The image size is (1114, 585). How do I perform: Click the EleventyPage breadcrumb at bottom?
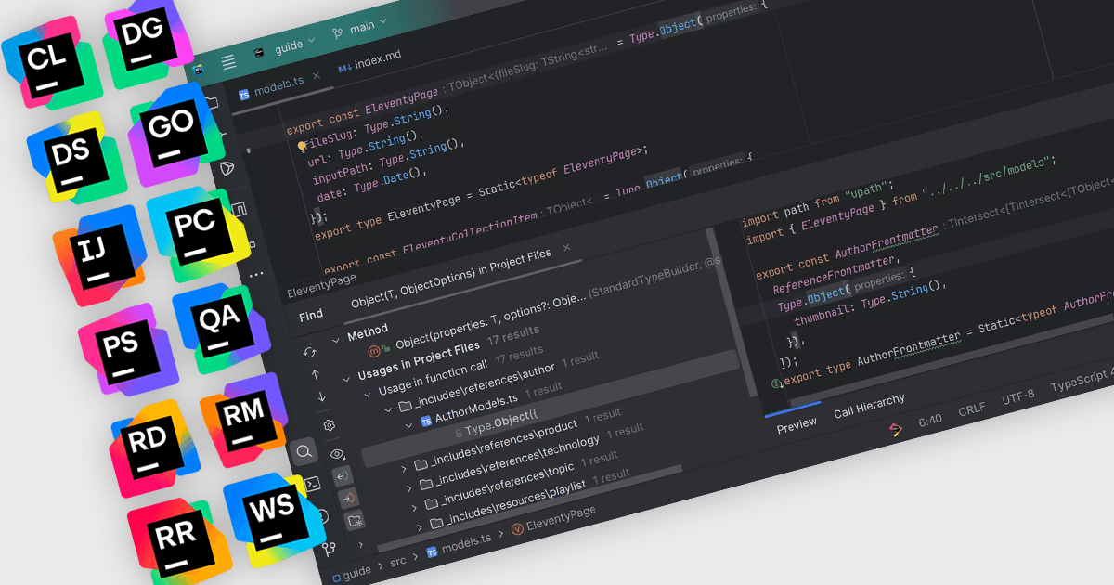(553, 522)
